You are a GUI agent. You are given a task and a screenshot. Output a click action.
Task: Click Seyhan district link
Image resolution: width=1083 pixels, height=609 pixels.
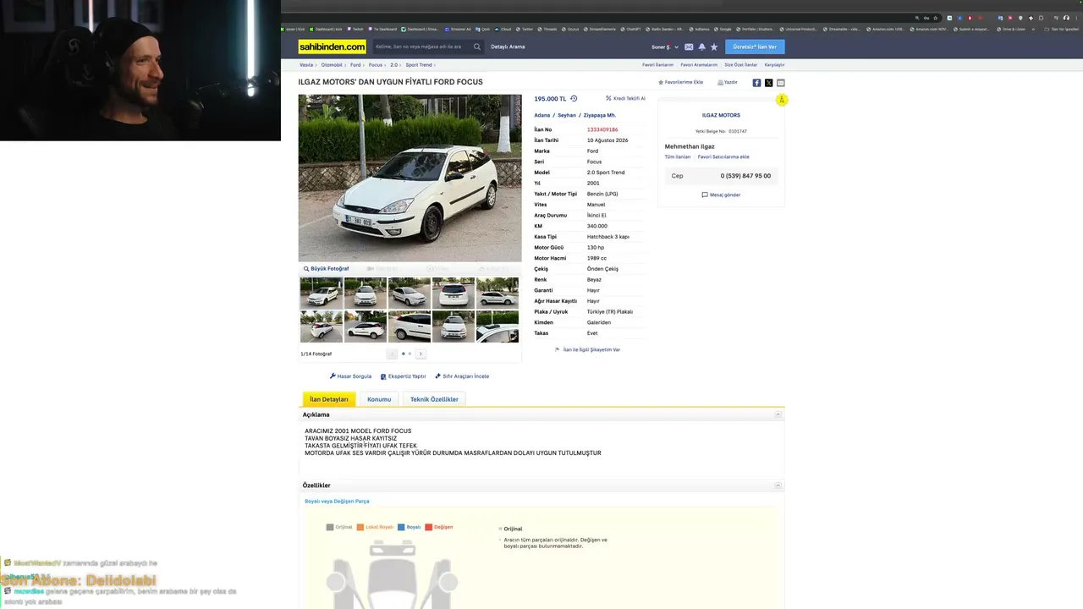(567, 115)
